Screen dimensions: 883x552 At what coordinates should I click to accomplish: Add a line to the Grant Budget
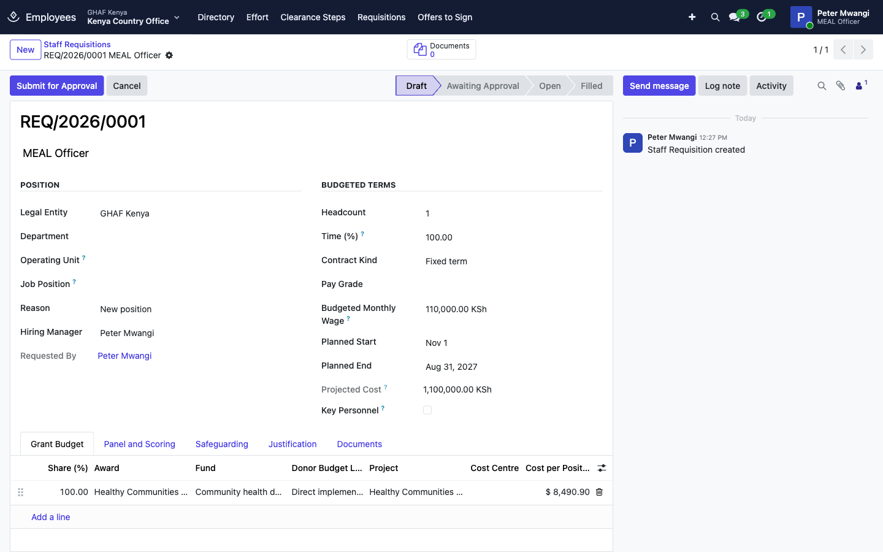pyautogui.click(x=51, y=517)
